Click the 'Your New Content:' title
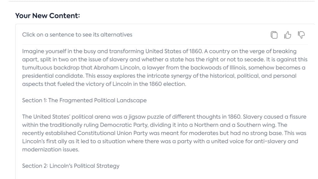 point(48,16)
